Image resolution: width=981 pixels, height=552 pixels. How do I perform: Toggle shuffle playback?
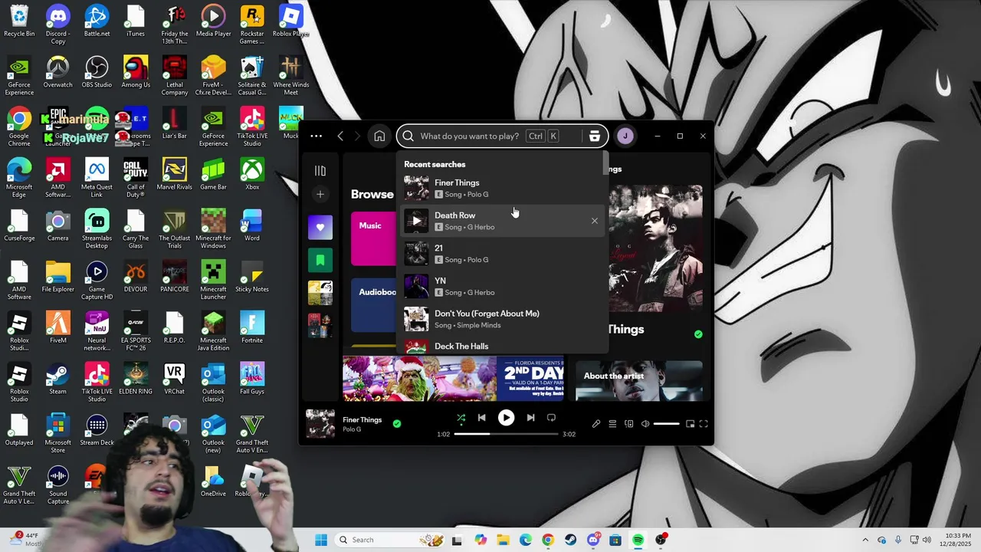point(461,418)
